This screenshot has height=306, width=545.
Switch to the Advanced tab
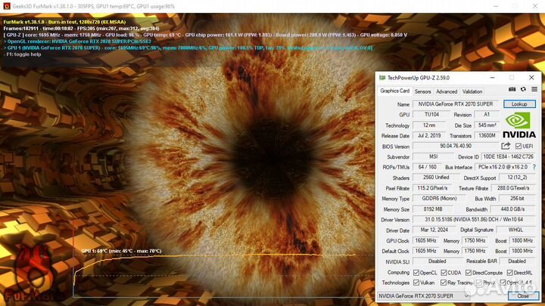tap(447, 91)
